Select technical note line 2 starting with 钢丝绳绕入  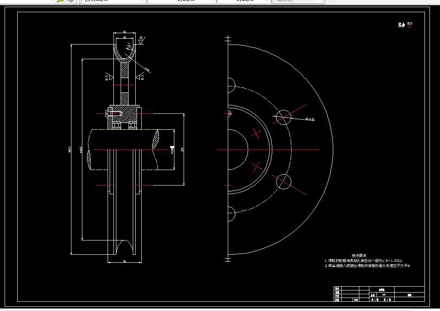tap(367, 266)
